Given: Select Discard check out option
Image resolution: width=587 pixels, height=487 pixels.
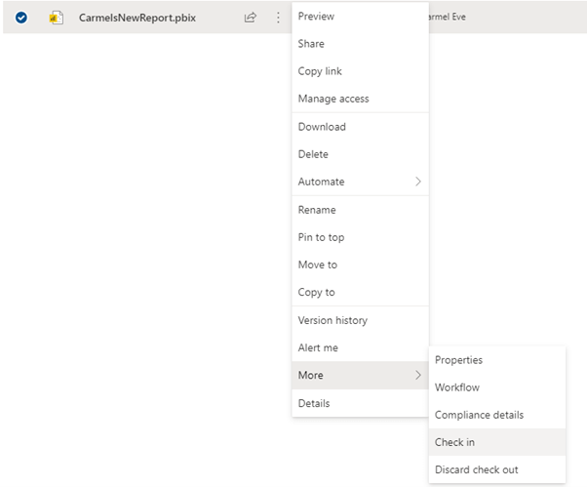Looking at the screenshot, I should coord(476,469).
